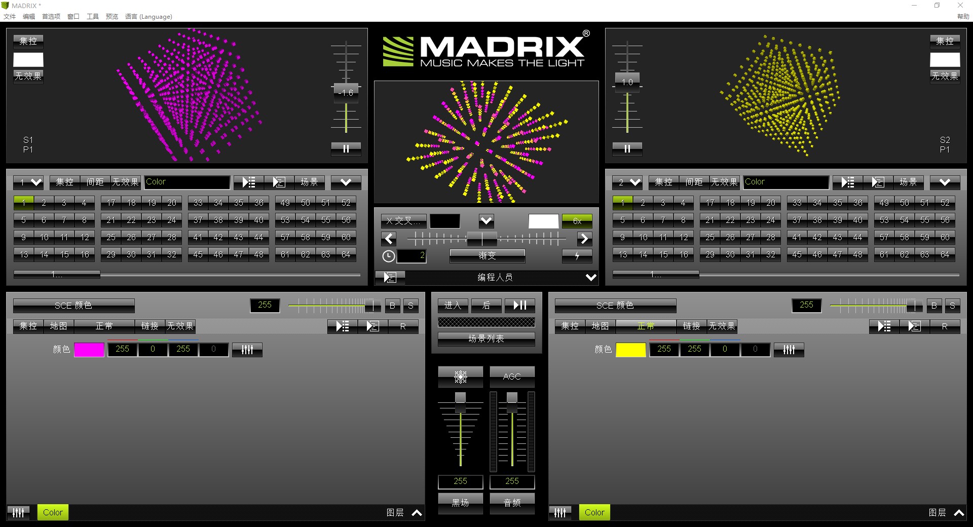Open right storage number 2 dropdown
The image size is (973, 527).
coord(627,182)
